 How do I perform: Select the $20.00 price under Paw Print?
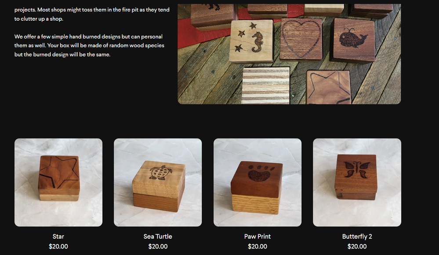[x=258, y=246]
